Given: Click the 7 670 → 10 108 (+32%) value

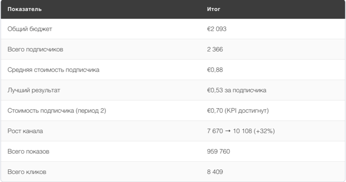Looking at the screenshot, I should coord(241,131).
